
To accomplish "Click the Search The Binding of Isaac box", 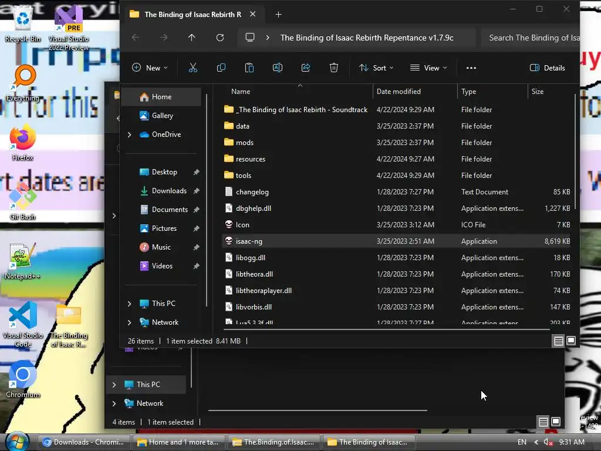I will click(531, 38).
